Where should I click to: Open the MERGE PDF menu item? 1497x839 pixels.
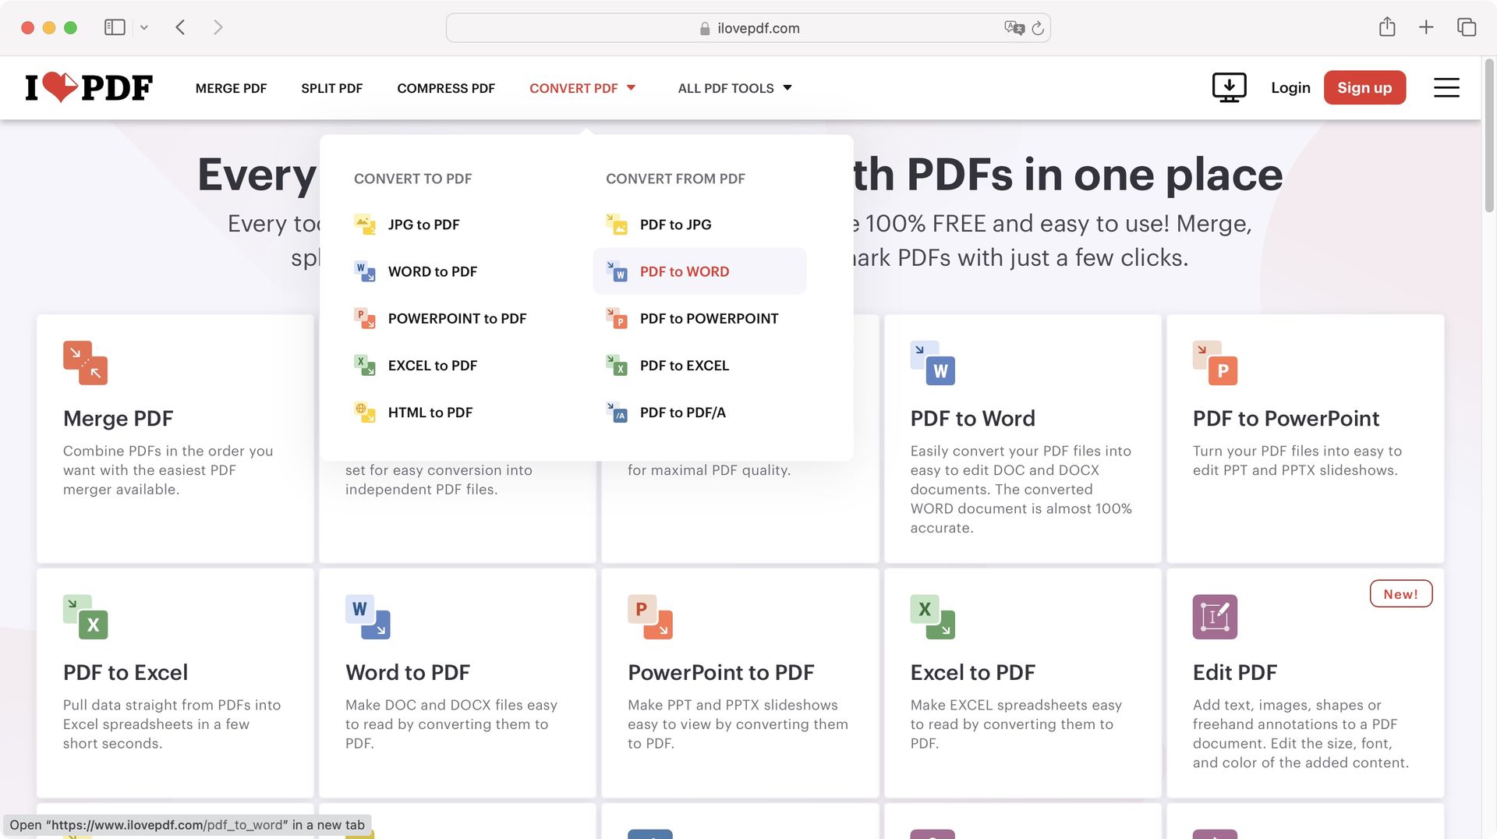(x=231, y=88)
